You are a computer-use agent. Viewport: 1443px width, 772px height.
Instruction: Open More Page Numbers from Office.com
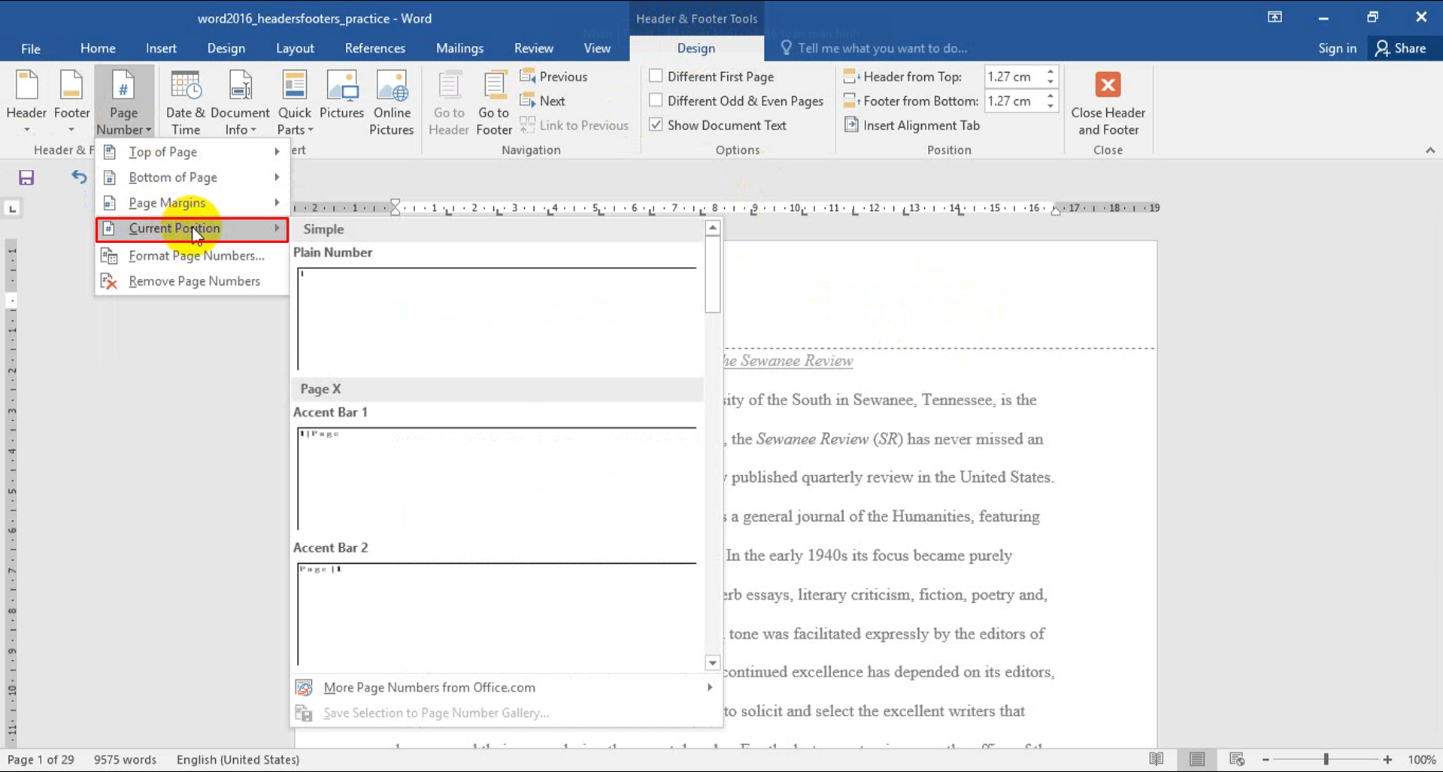coord(506,688)
